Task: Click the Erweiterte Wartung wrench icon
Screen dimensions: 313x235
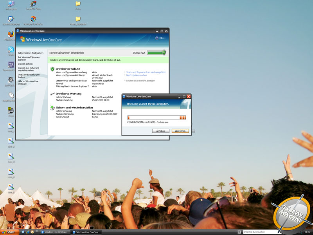Action: click(52, 94)
